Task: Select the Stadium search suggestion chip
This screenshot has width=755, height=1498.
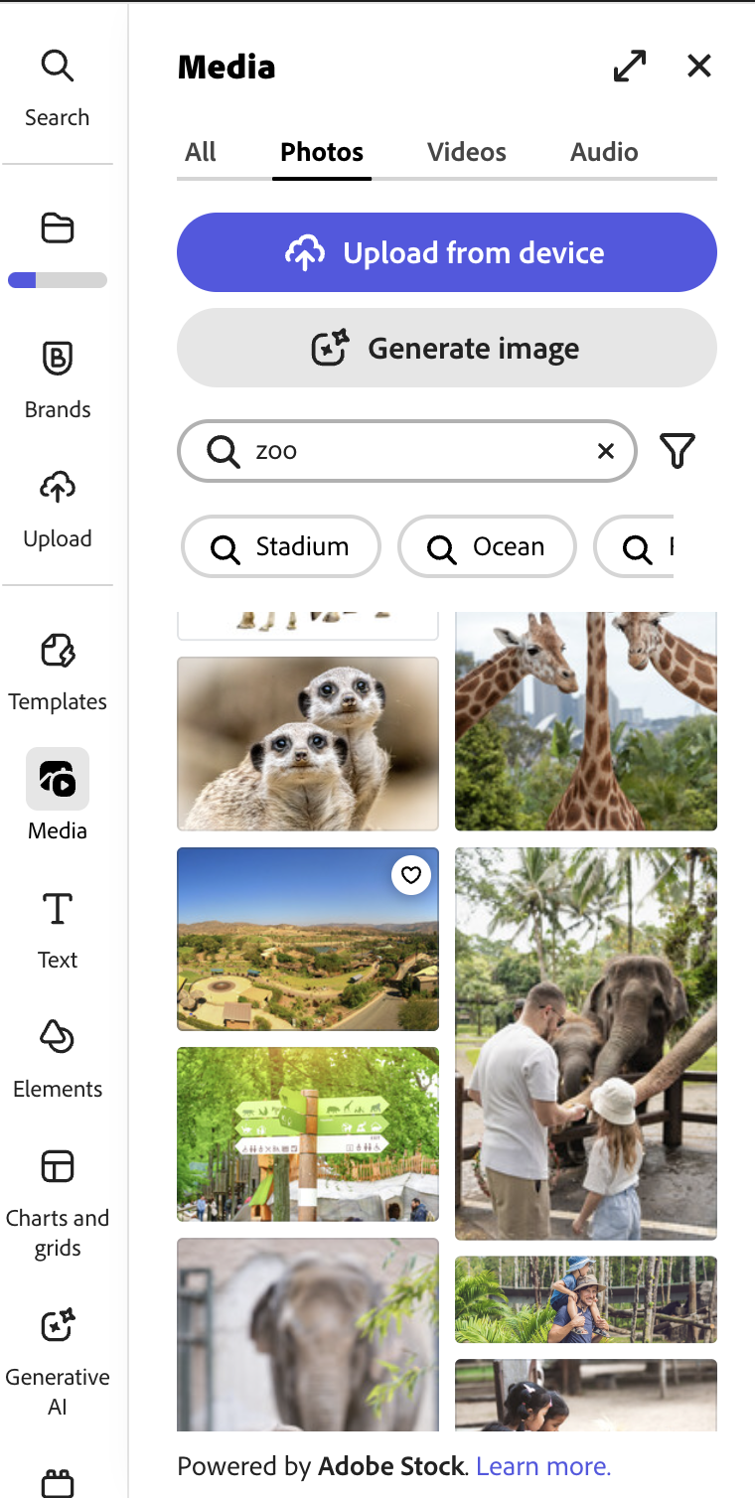Action: pos(281,546)
